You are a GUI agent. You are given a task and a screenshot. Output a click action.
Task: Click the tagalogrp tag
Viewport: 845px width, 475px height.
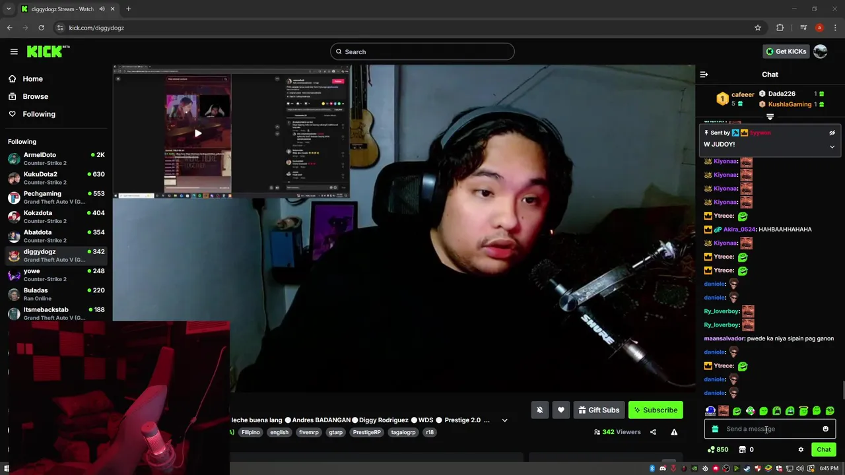point(403,432)
